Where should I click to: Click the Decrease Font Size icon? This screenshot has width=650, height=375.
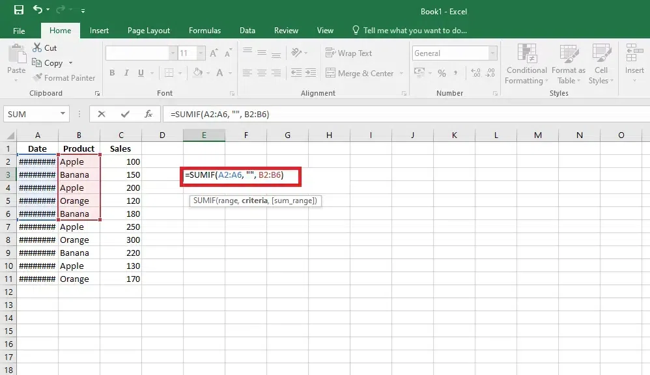click(x=228, y=53)
